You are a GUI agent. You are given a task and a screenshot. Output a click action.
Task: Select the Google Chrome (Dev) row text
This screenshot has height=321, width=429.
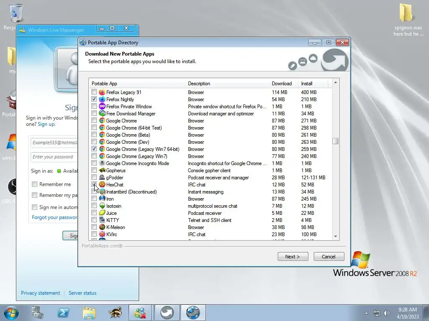click(127, 142)
